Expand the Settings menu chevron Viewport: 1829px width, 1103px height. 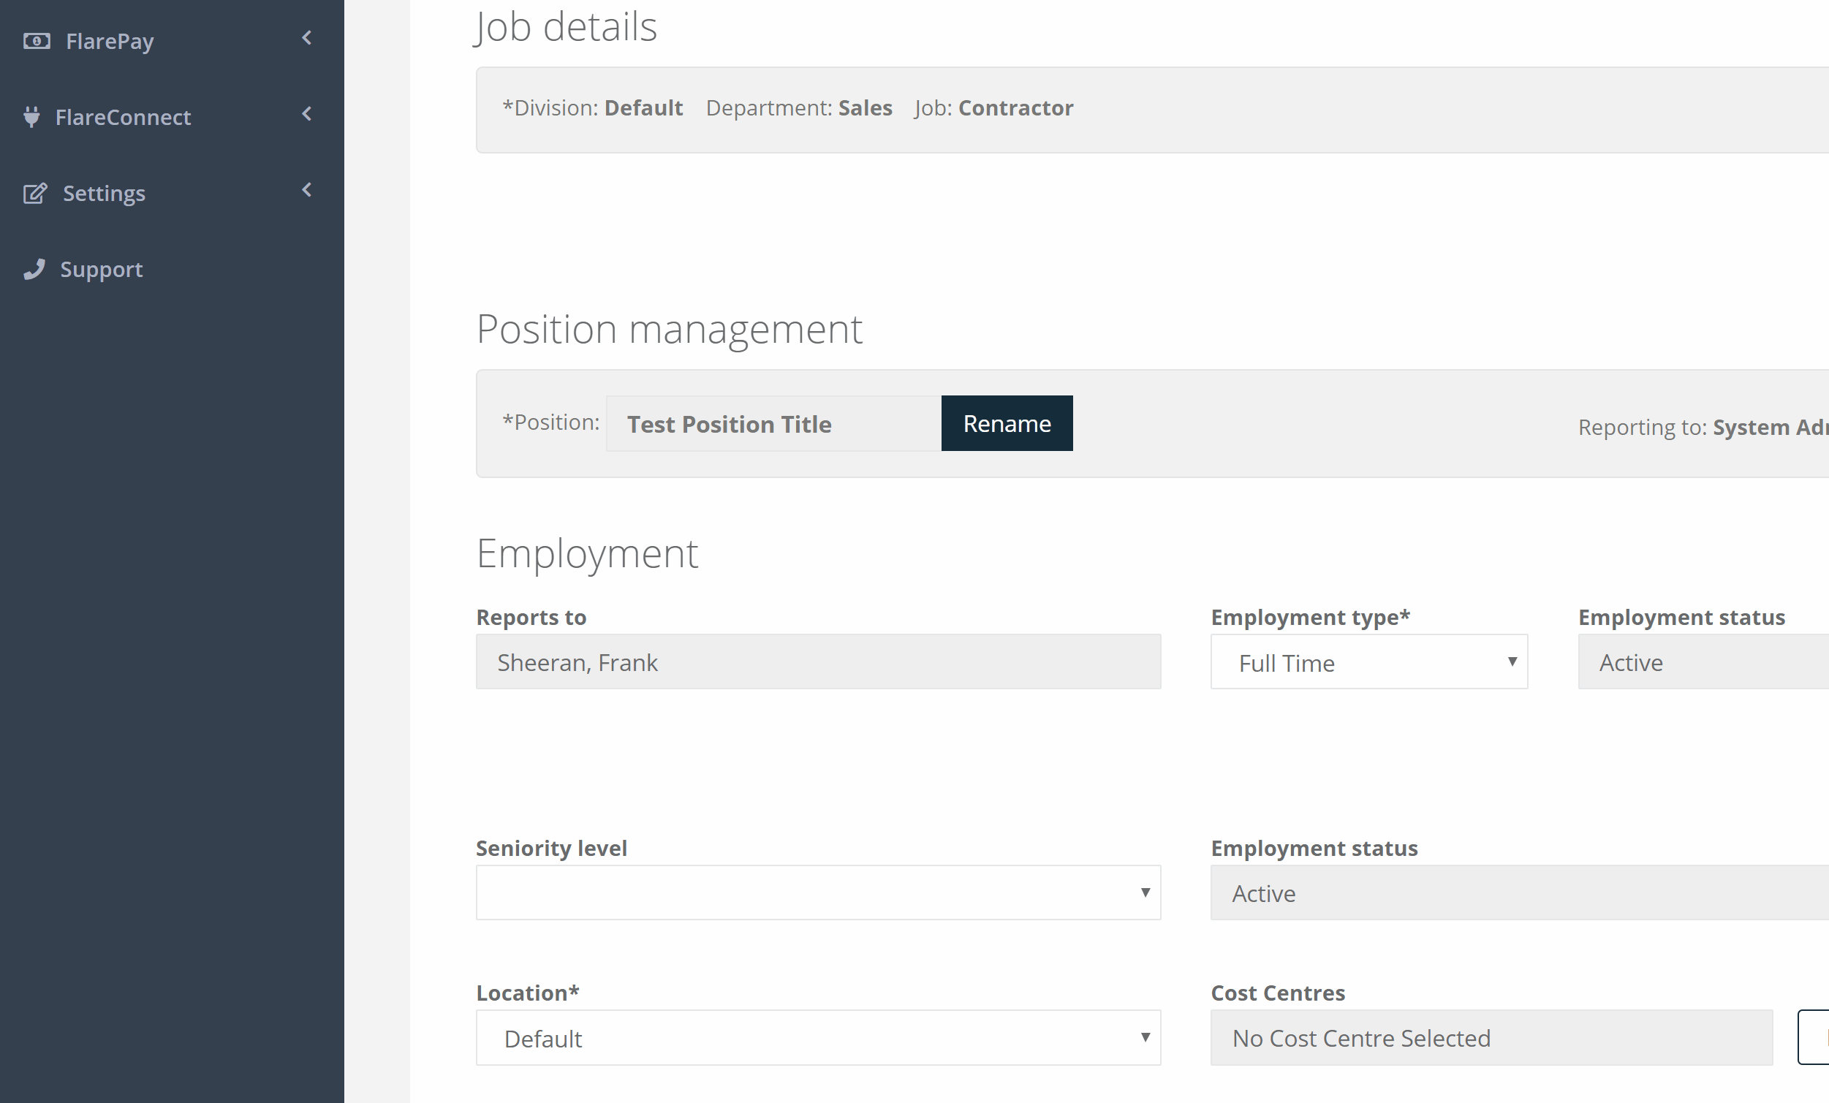coord(306,190)
